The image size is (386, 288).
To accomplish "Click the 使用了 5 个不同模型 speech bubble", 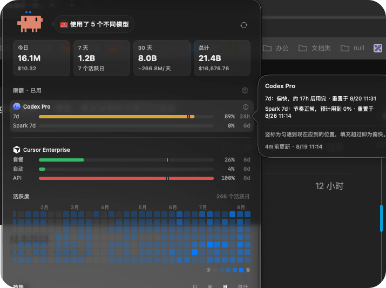I will point(94,24).
